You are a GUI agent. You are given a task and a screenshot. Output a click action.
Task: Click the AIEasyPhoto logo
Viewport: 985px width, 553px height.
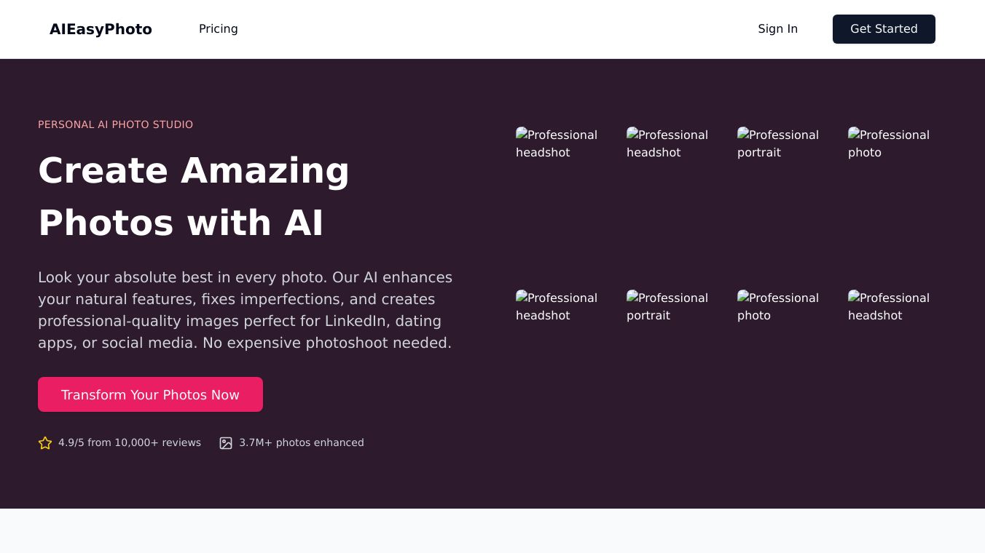pos(101,29)
